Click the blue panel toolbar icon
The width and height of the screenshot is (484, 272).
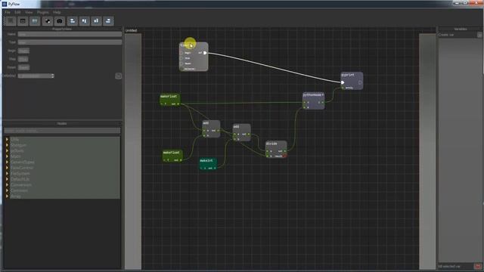coord(35,21)
